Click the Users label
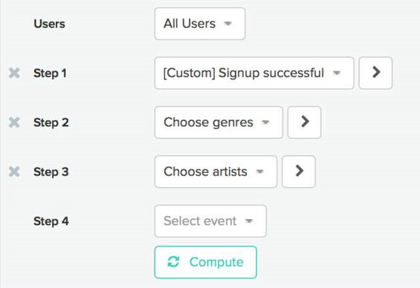 [49, 24]
